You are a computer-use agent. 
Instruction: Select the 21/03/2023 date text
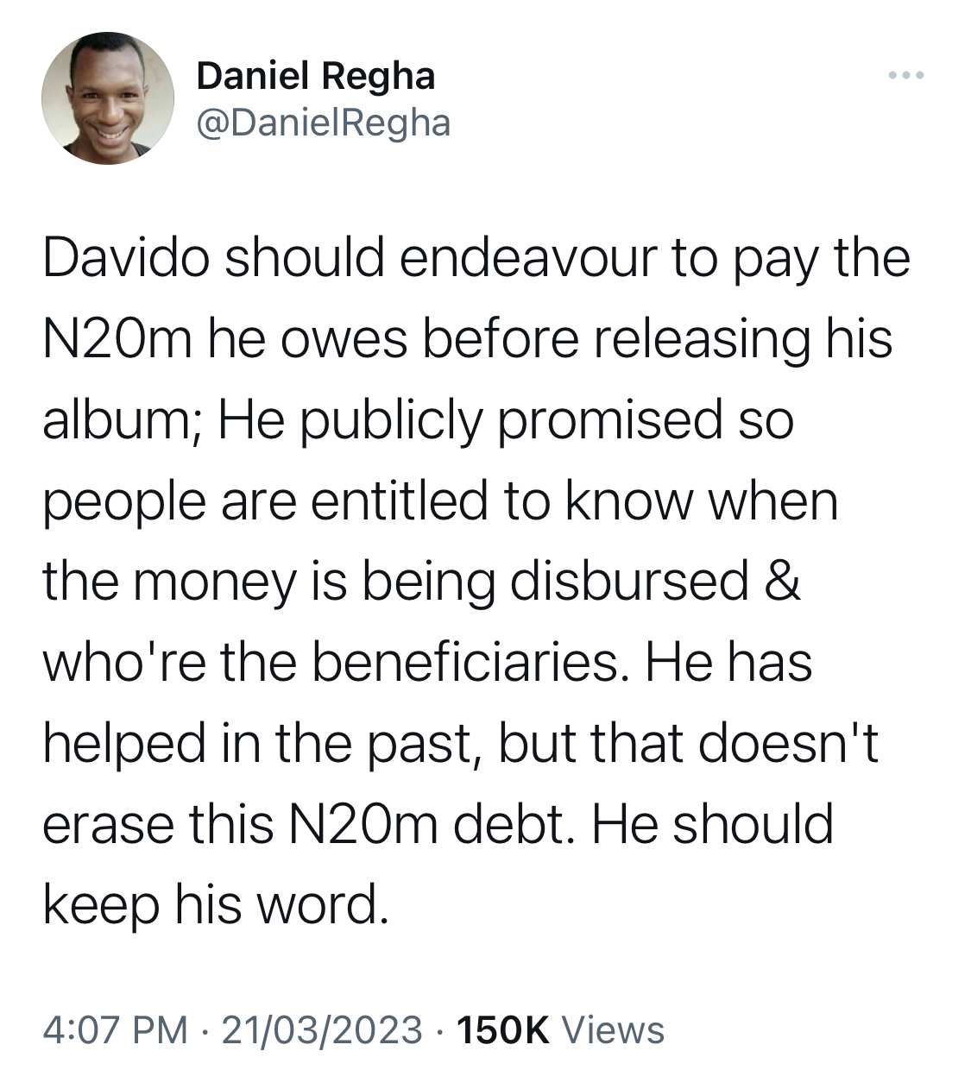(322, 1029)
